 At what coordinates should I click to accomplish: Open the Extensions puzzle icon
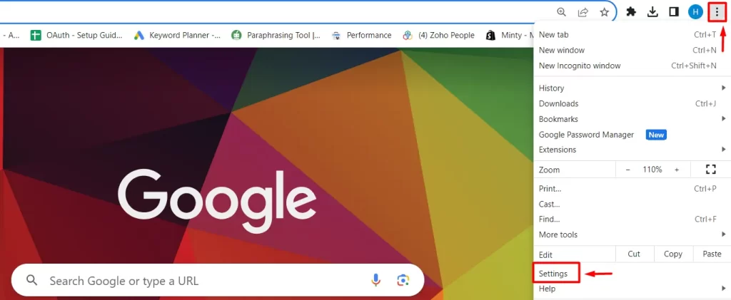pos(631,12)
